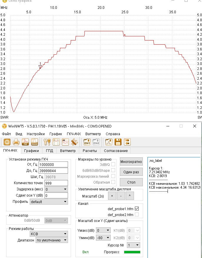
Task: Open the Файл menu
Action: coord(6,134)
